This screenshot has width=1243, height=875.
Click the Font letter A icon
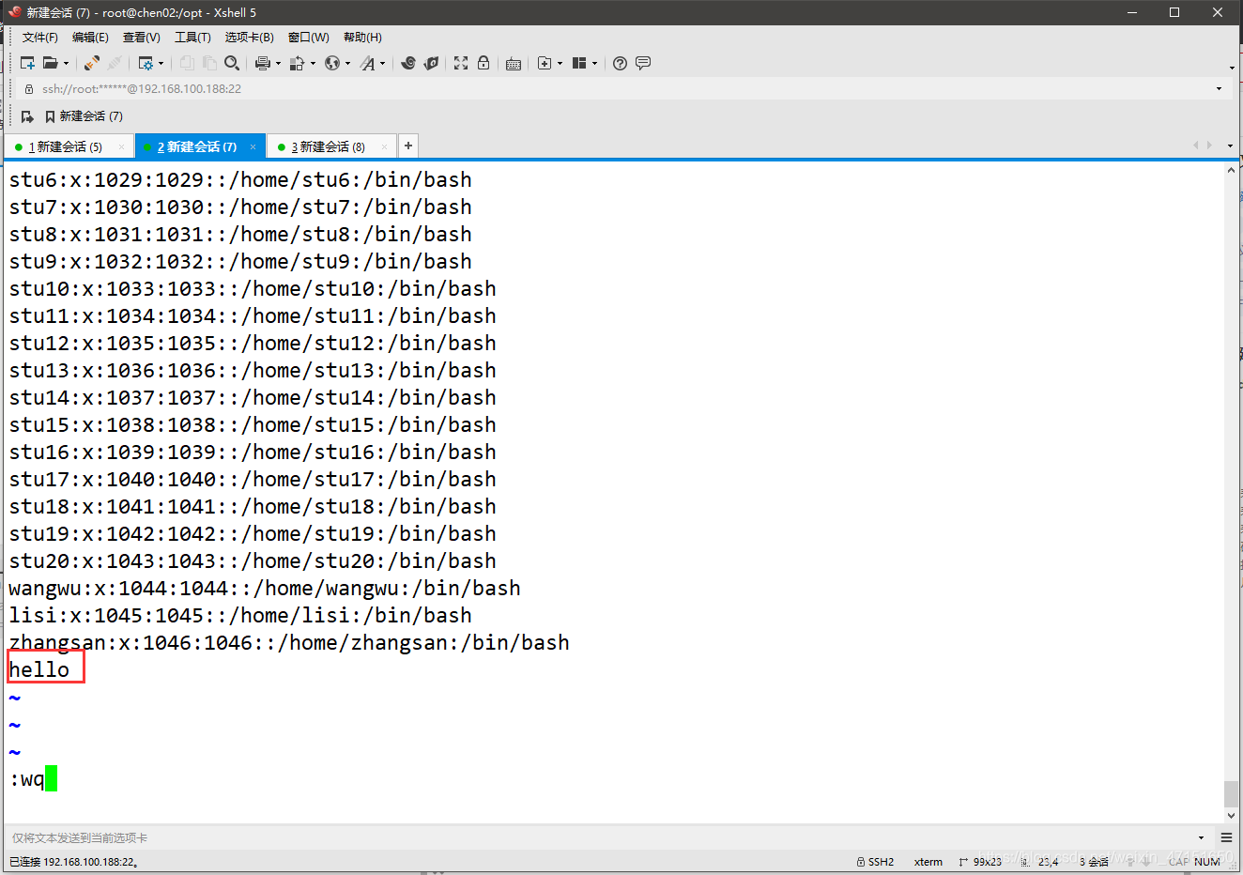tap(367, 63)
